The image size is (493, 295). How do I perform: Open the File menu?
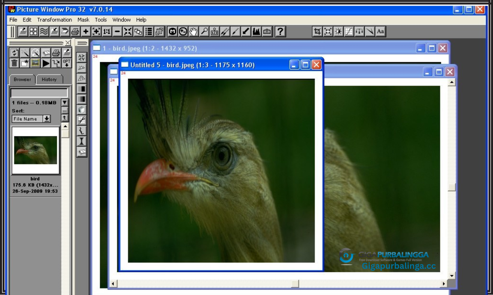pyautogui.click(x=13, y=20)
